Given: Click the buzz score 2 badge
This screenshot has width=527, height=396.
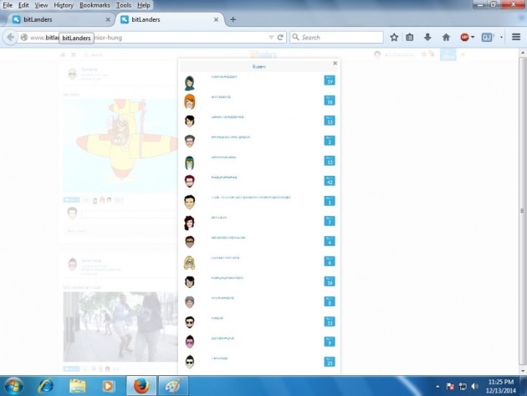Looking at the screenshot, I should point(330,141).
